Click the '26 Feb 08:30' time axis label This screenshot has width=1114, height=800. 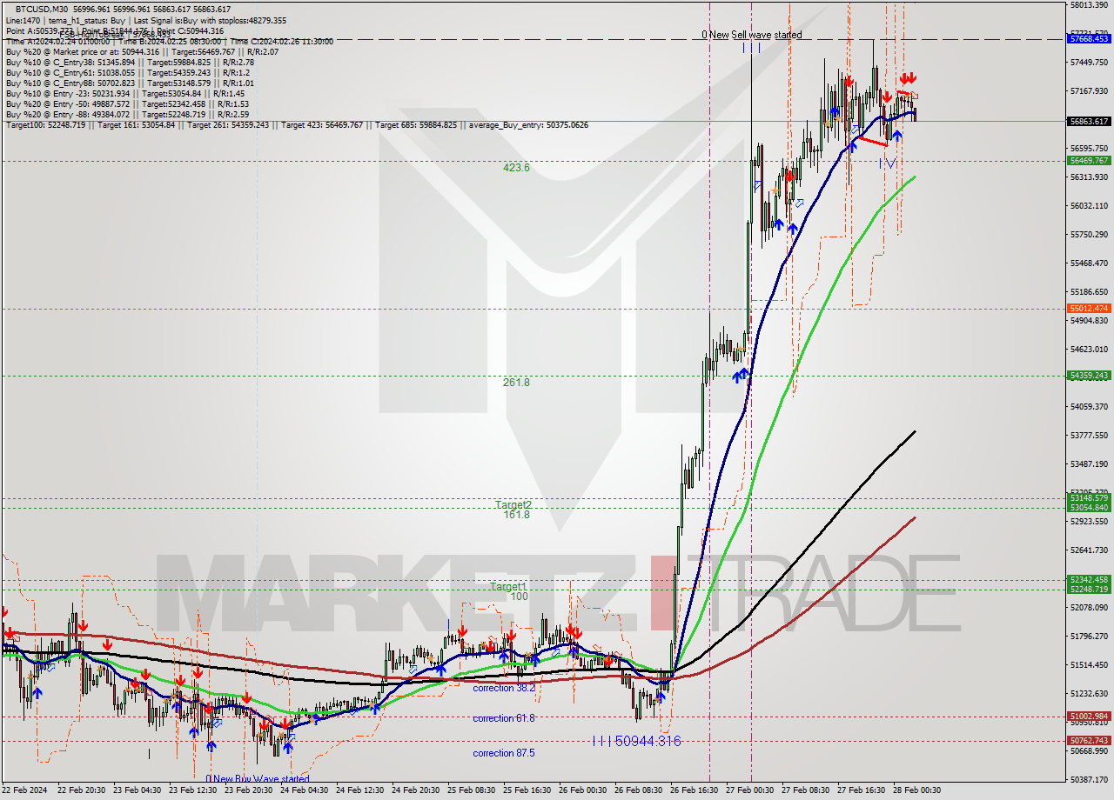639,790
